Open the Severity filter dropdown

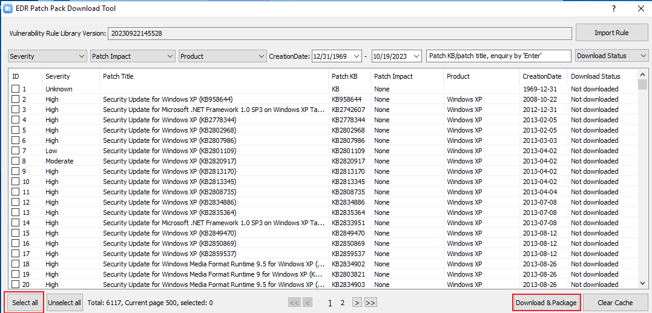[x=48, y=56]
